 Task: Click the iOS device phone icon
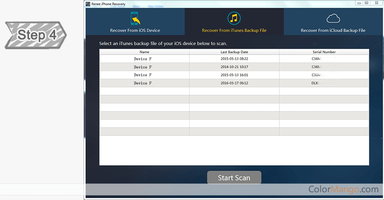coord(135,19)
